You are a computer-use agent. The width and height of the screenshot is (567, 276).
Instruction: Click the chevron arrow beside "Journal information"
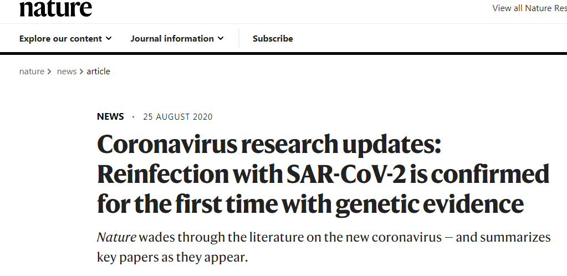pyautogui.click(x=221, y=39)
